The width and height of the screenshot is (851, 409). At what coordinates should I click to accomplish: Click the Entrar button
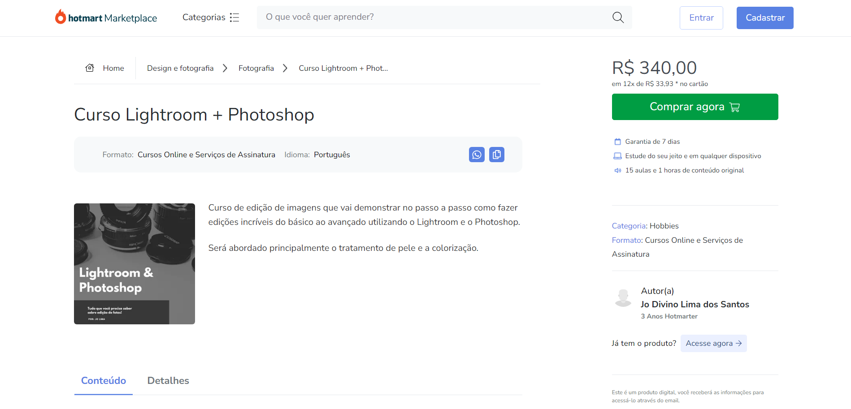point(701,18)
